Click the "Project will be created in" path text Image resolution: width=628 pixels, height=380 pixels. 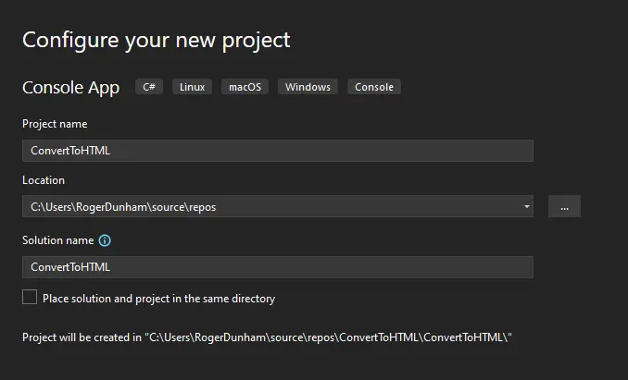[268, 337]
